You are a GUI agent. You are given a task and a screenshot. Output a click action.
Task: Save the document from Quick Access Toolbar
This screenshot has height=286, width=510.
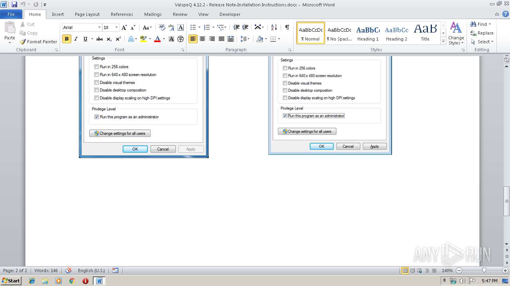pos(14,4)
